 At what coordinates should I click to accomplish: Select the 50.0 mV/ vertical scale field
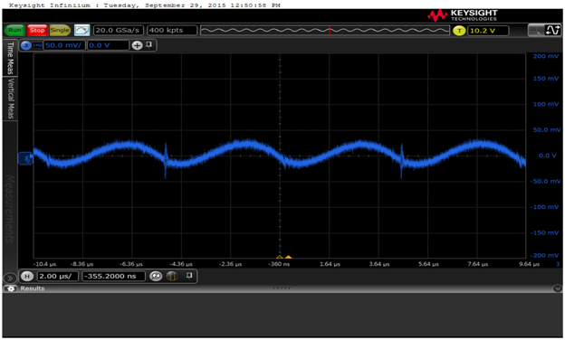pos(64,45)
